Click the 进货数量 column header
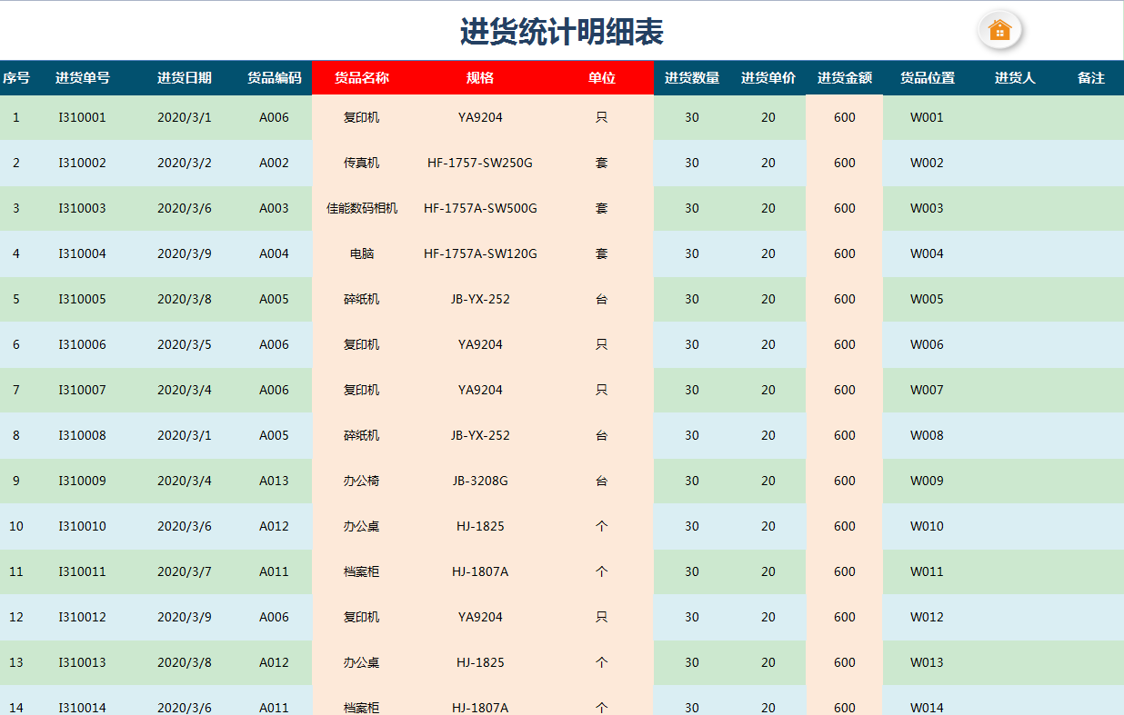 (692, 78)
